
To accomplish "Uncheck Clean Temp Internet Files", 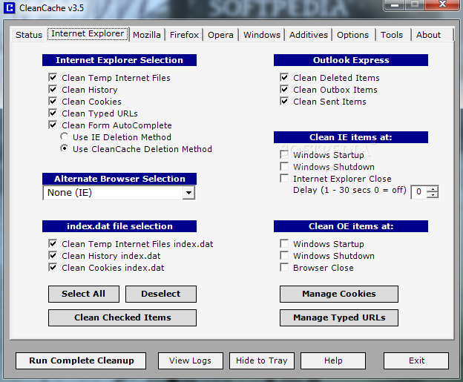I will click(53, 78).
